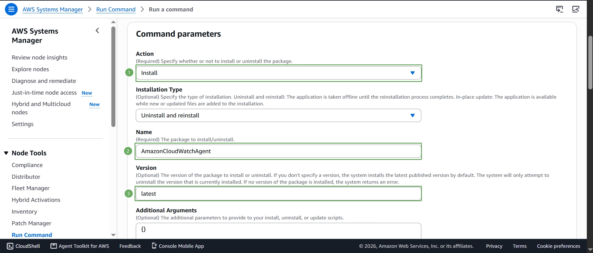Screen dimensions: 593x253
Task: Click the New badge beside Just-in-time node access
Action: tap(87, 93)
